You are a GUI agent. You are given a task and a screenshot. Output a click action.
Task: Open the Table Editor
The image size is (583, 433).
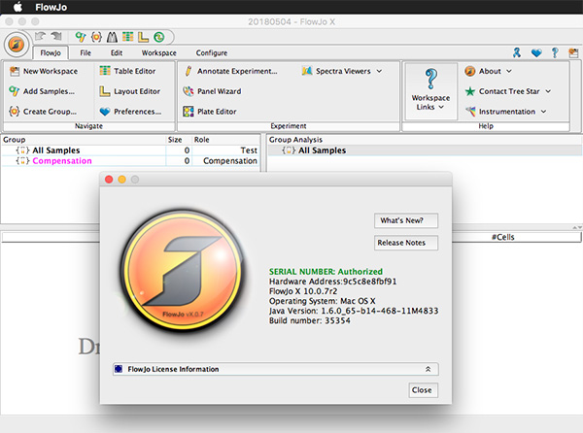click(127, 71)
